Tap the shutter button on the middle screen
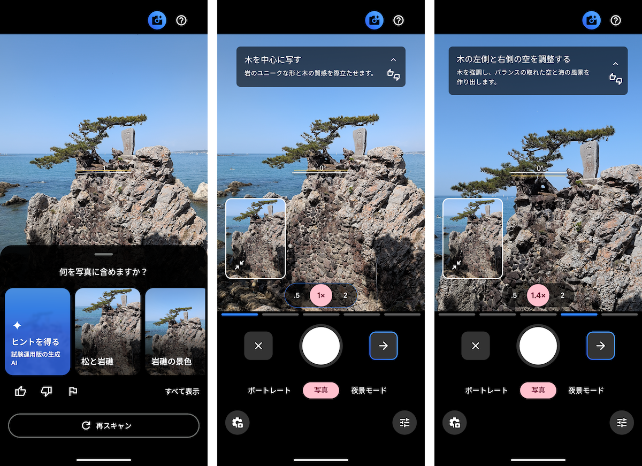The width and height of the screenshot is (642, 466). tap(321, 346)
